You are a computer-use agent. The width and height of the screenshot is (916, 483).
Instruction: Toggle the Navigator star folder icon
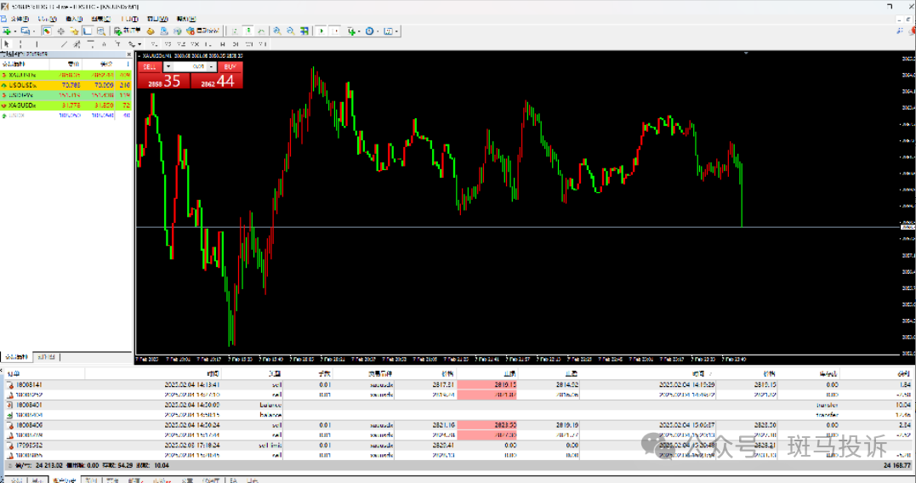tap(74, 31)
